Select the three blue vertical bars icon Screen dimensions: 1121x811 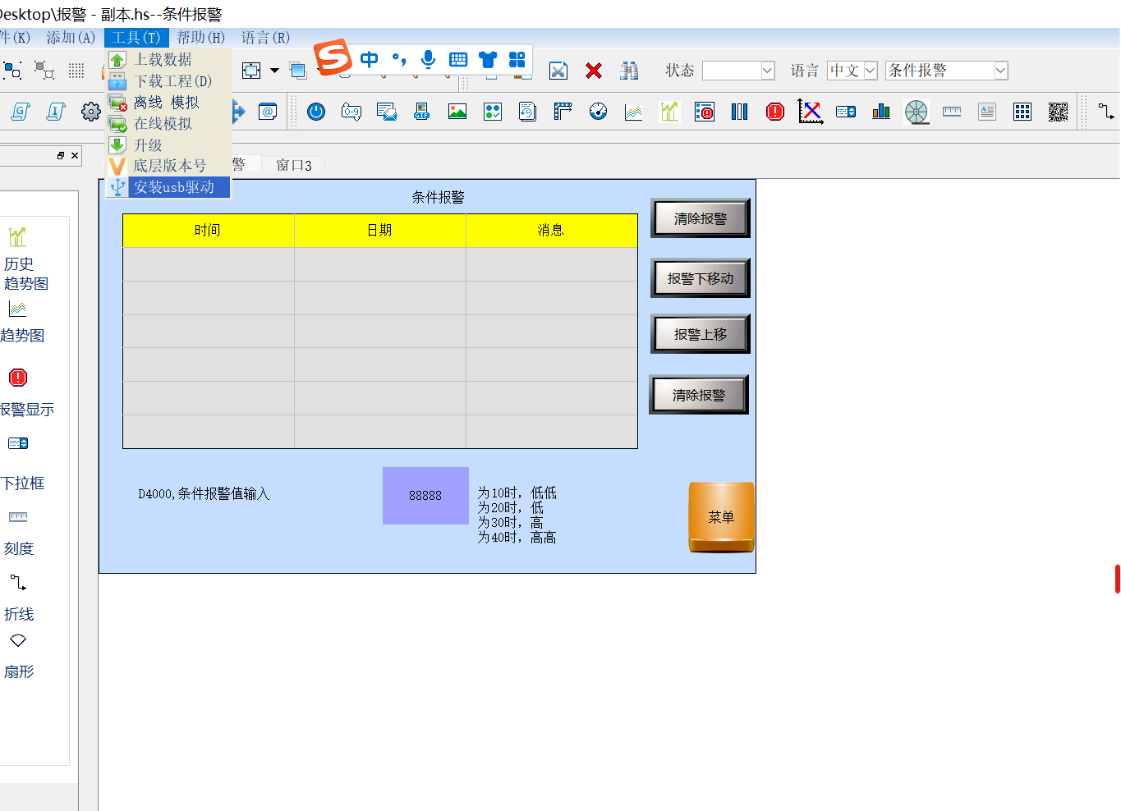click(x=740, y=112)
